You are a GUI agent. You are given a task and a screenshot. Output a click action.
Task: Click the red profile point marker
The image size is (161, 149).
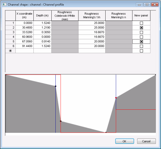pyautogui.click(x=116, y=98)
